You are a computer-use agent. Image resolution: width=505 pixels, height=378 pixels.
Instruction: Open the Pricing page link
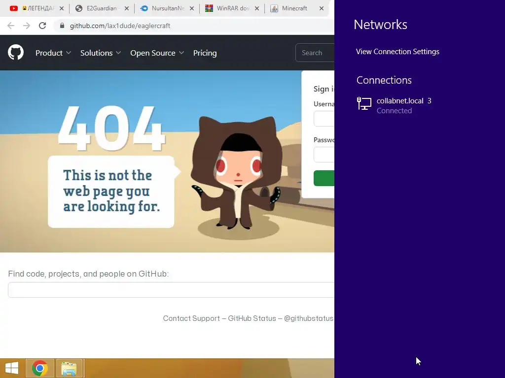[x=205, y=53]
